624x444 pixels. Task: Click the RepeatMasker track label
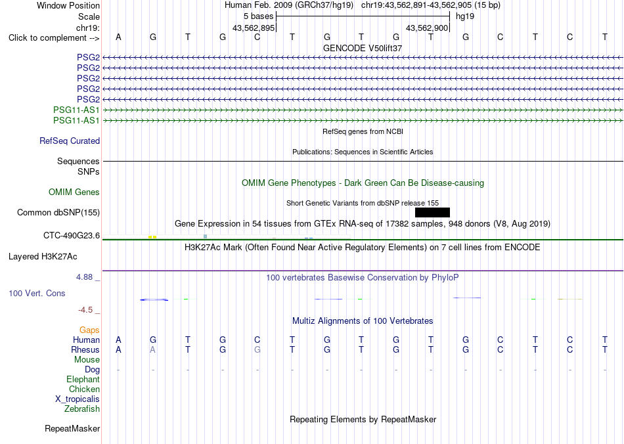72,428
